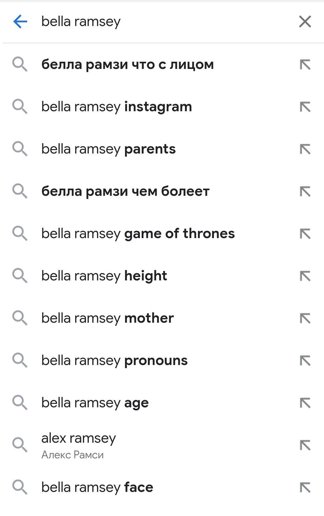Fill query arrow for bella ramsey instagram
324x516 pixels.
point(305,107)
